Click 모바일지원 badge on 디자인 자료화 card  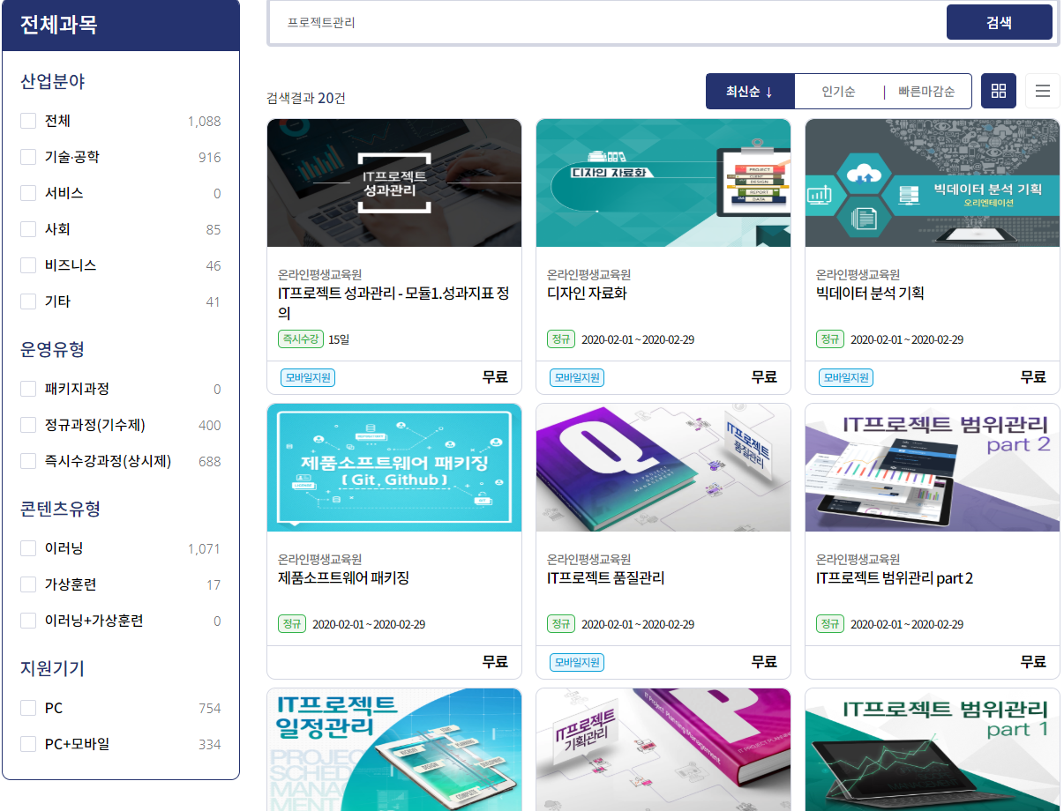pos(577,377)
